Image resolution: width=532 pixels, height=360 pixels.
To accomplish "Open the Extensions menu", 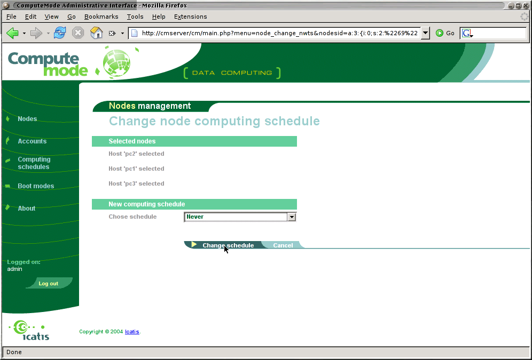I will tap(190, 17).
